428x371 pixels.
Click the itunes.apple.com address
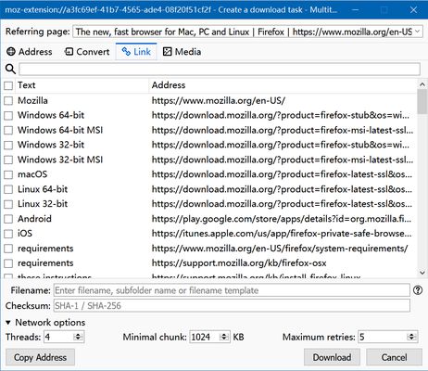click(x=282, y=234)
